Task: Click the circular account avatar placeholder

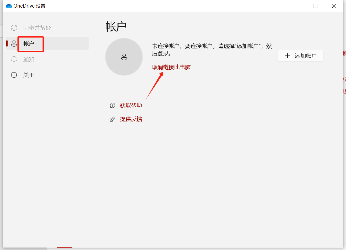Action: (124, 57)
